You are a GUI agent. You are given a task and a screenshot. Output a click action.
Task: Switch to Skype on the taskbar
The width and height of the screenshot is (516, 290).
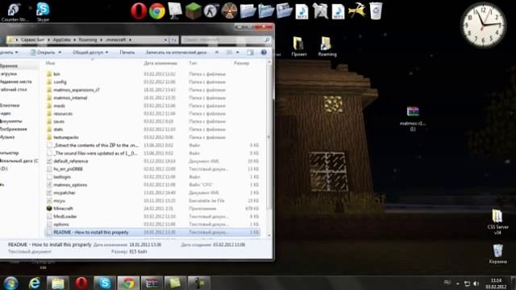(x=105, y=283)
